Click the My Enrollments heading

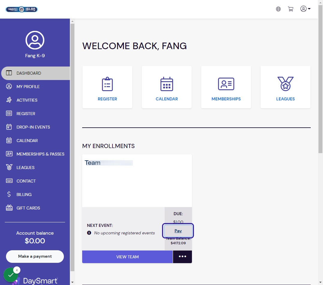point(108,146)
